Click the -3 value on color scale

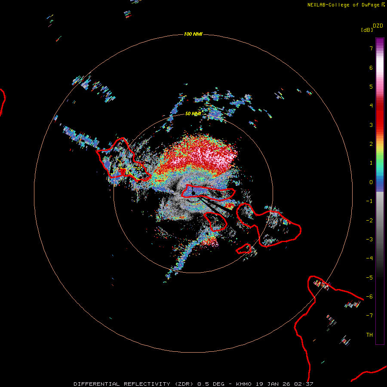[x=369, y=240]
